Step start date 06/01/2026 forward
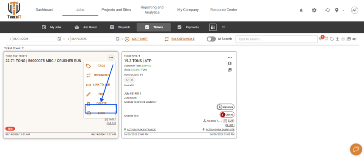Screen dimensions: 364x157 point(64,39)
